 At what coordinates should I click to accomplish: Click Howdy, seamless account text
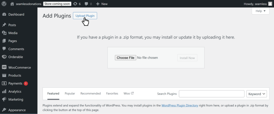[255, 4]
